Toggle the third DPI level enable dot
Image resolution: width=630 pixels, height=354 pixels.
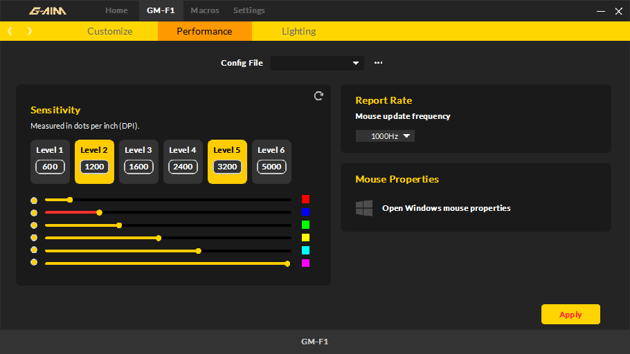[x=34, y=225]
